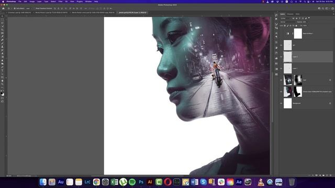Click the foreground color swatch
This screenshot has width=335, height=188.
coord(2,93)
